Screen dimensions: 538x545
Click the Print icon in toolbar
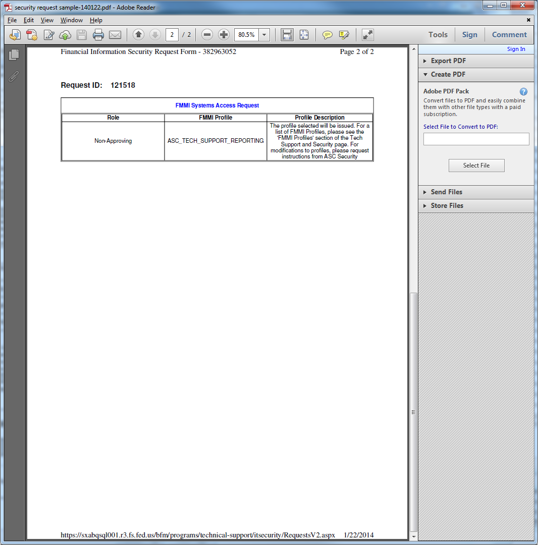[x=98, y=35]
